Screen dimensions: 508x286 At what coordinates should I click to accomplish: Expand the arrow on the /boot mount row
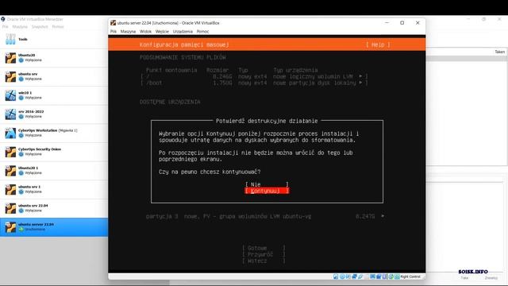click(x=360, y=83)
